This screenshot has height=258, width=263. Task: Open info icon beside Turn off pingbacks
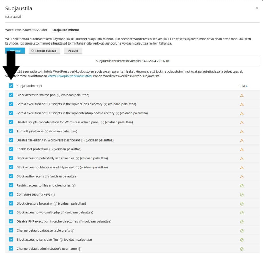click(46, 131)
